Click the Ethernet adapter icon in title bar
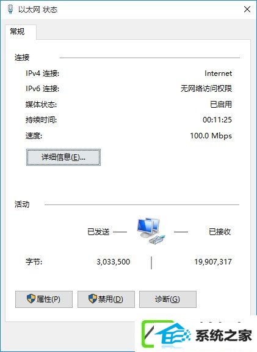This screenshot has height=352, width=257. pos(10,9)
